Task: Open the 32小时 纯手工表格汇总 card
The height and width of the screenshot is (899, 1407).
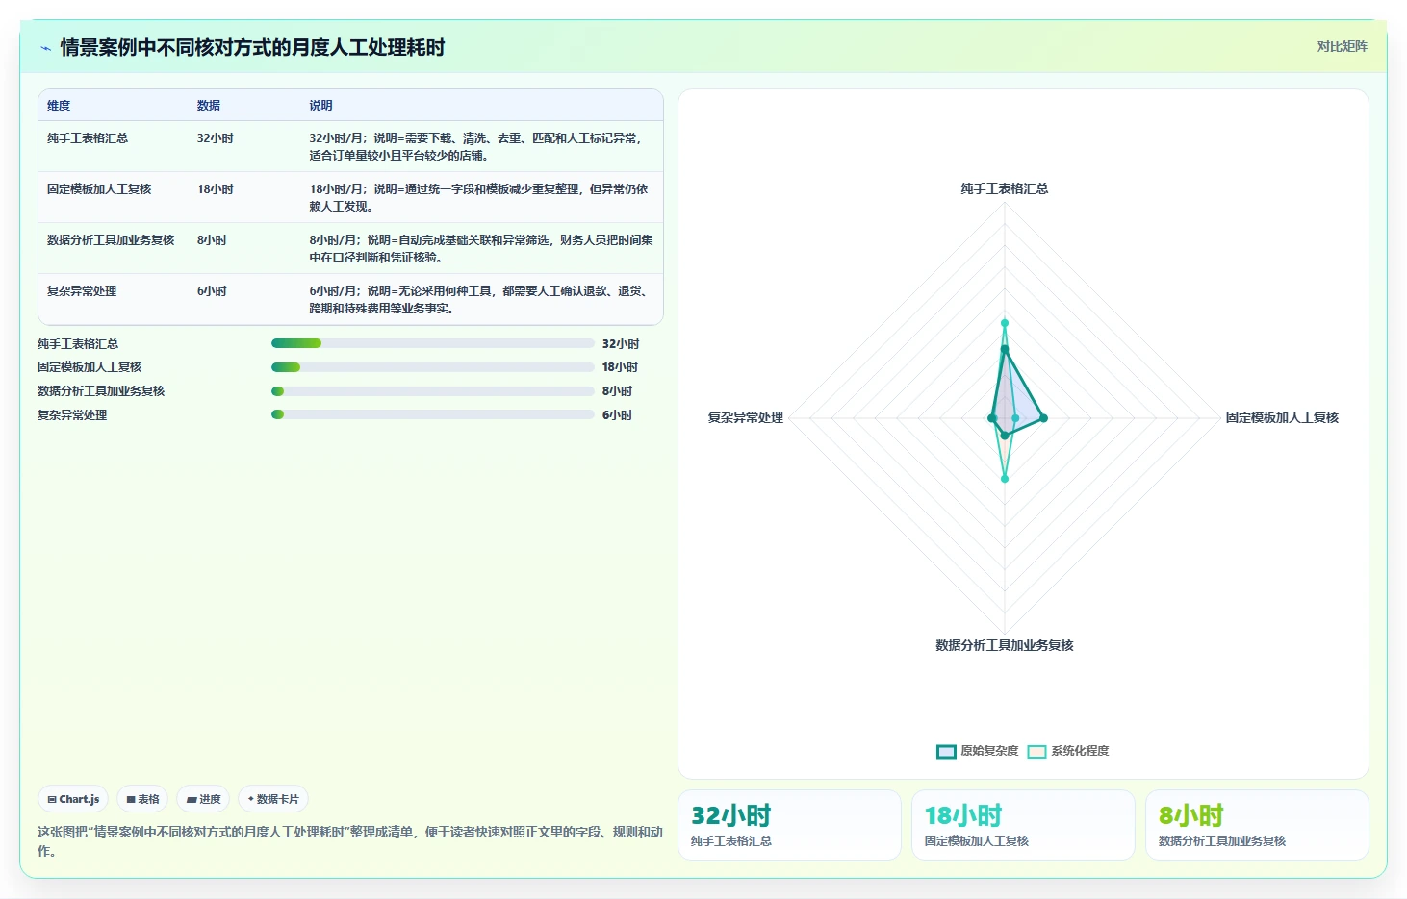Action: click(x=789, y=825)
